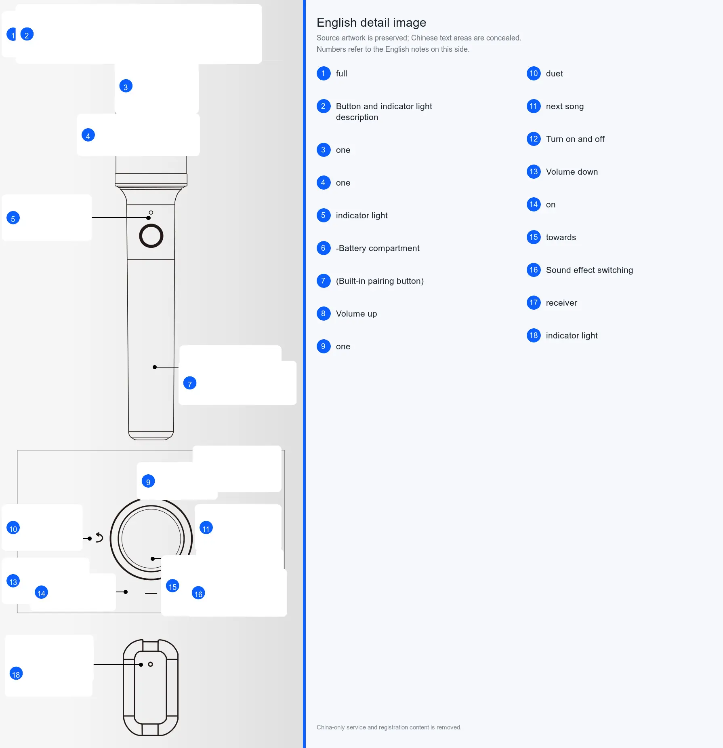Click legend text 'Turn on and off'
Screen dimensions: 723x748
point(575,139)
